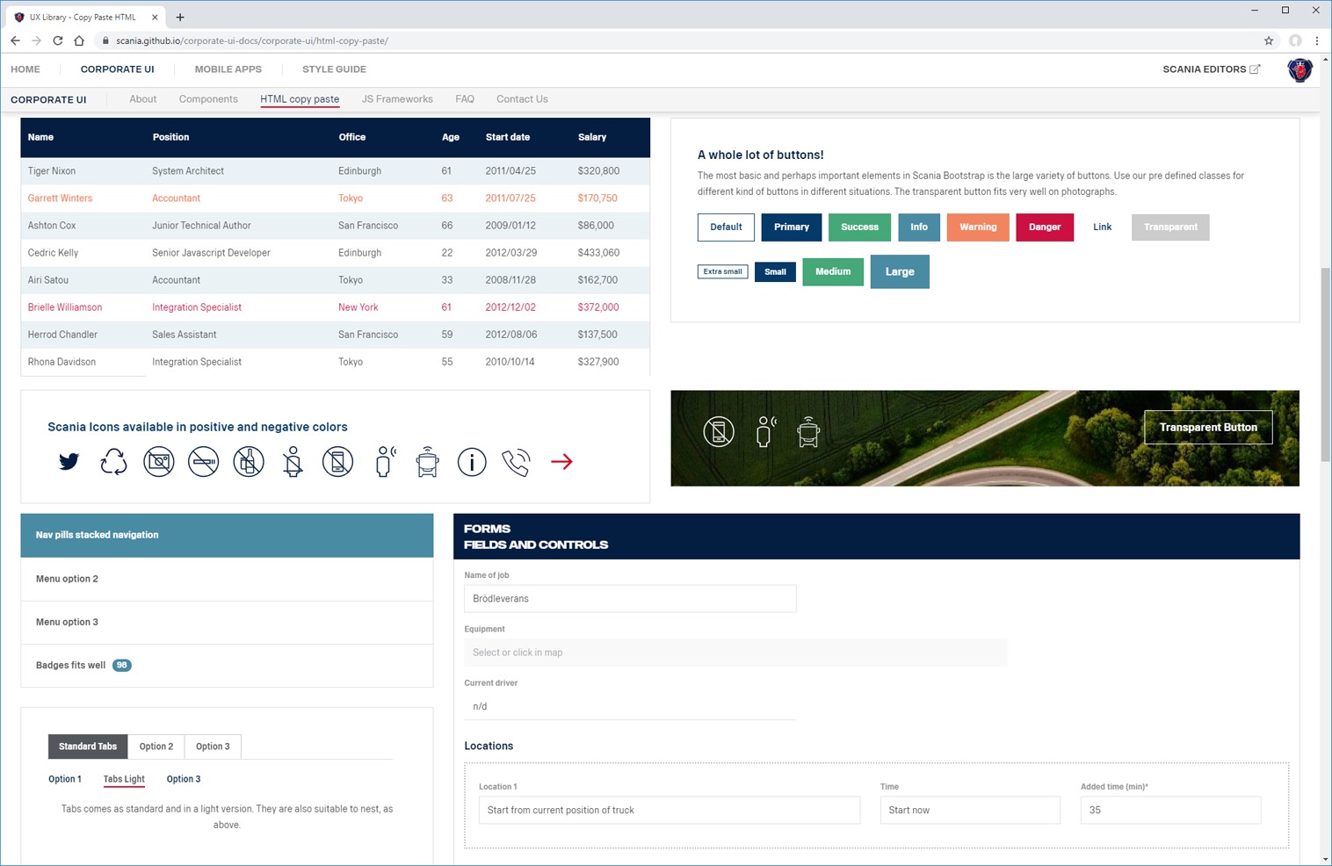The image size is (1332, 866).
Task: Open the JS Frameworks tab
Action: (397, 99)
